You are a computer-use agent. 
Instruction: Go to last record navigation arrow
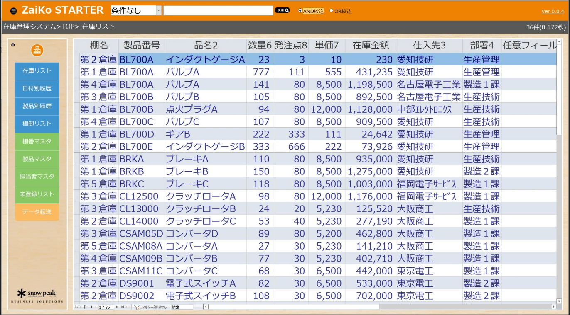[122, 307]
